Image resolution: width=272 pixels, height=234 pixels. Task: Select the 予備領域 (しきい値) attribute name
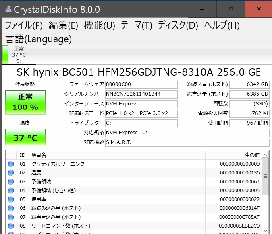pos(54,191)
